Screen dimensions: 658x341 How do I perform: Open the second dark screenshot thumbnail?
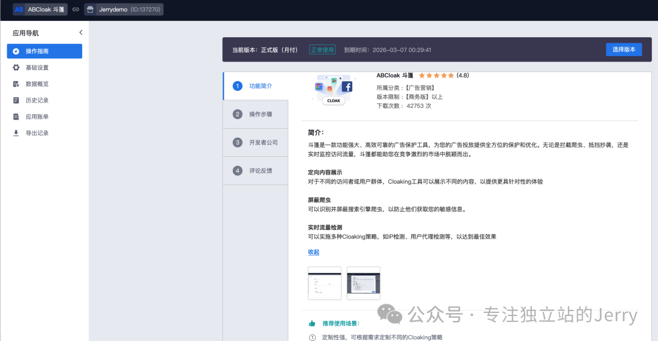tap(363, 283)
